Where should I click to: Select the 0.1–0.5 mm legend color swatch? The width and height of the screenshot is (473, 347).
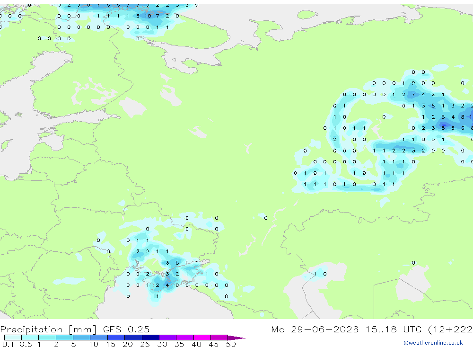13,338
